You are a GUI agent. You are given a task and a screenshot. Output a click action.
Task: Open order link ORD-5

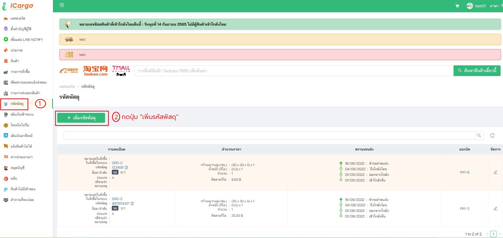coord(117,163)
